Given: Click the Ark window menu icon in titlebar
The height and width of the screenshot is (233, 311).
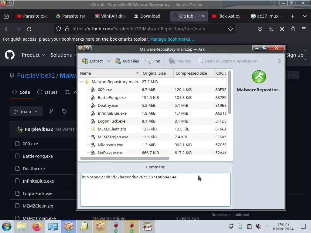Looking at the screenshot, I should (x=80, y=48).
